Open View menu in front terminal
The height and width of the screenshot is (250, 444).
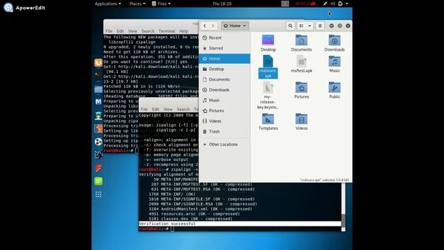click(168, 109)
